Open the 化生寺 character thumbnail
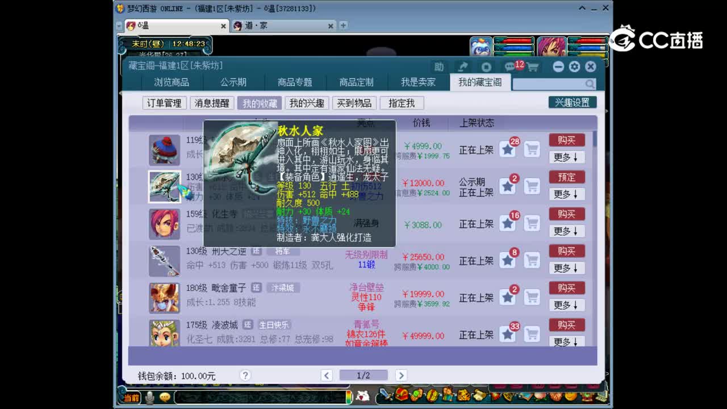Screen dimensions: 727x409 [165, 224]
